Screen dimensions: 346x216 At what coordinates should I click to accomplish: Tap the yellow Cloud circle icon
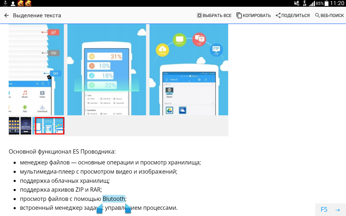(x=162, y=50)
